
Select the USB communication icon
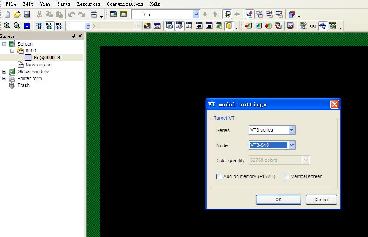(322, 26)
